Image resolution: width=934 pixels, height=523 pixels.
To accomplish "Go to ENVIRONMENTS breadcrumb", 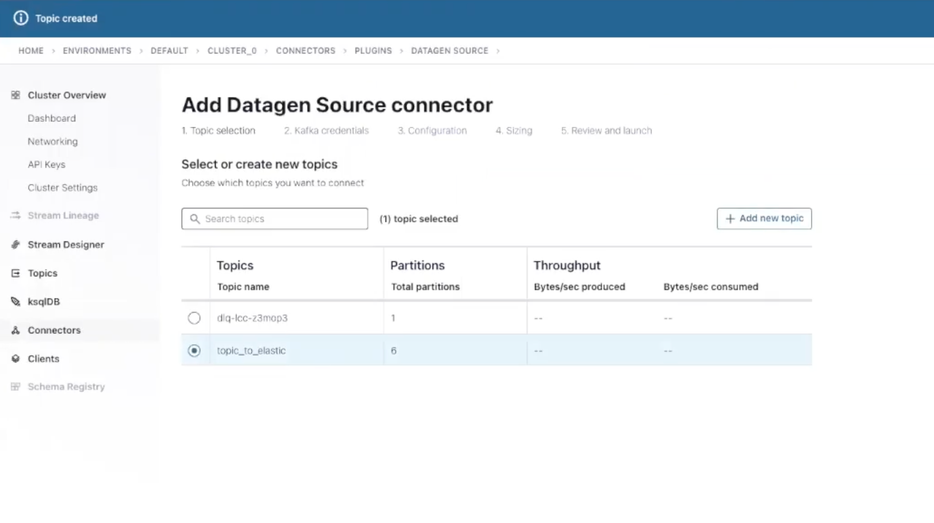I will point(97,51).
